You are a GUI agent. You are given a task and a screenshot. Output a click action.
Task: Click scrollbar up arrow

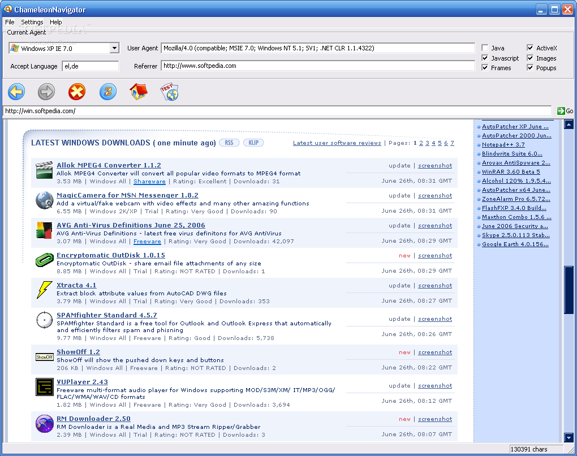click(569, 124)
